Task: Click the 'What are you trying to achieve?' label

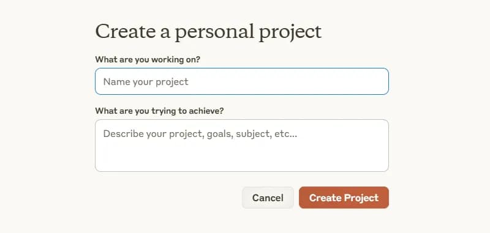Action: (159, 111)
